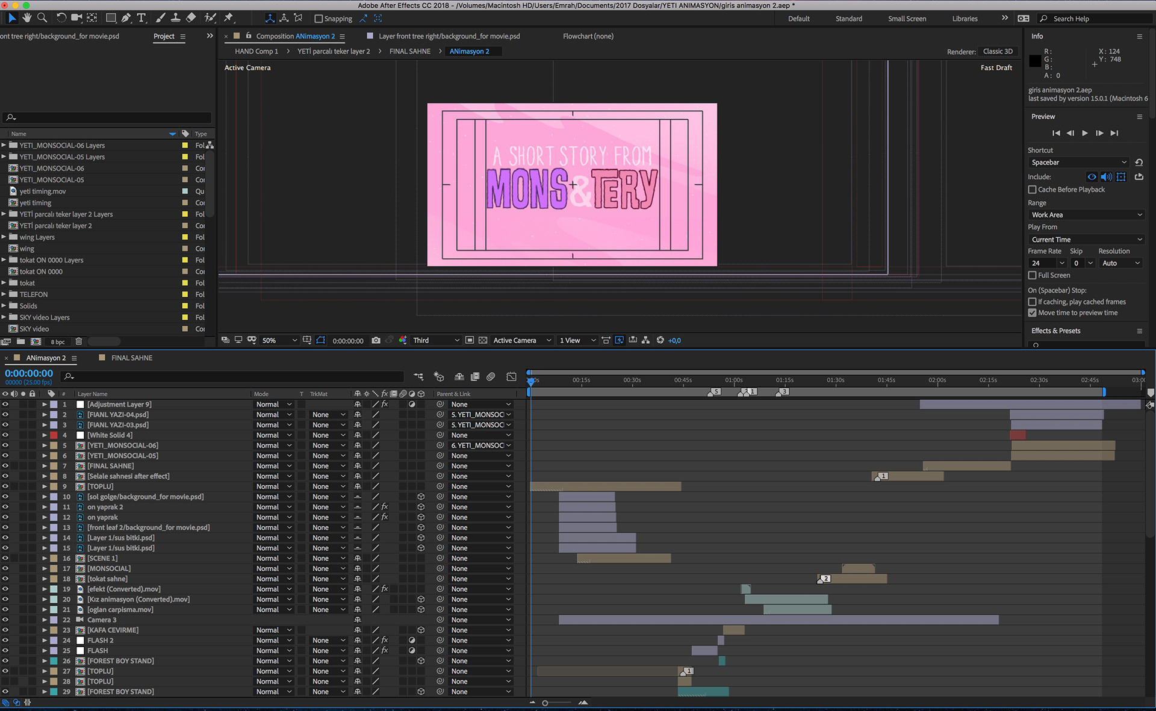The height and width of the screenshot is (711, 1156).
Task: Select the Puppet Pin tool
Action: point(228,18)
